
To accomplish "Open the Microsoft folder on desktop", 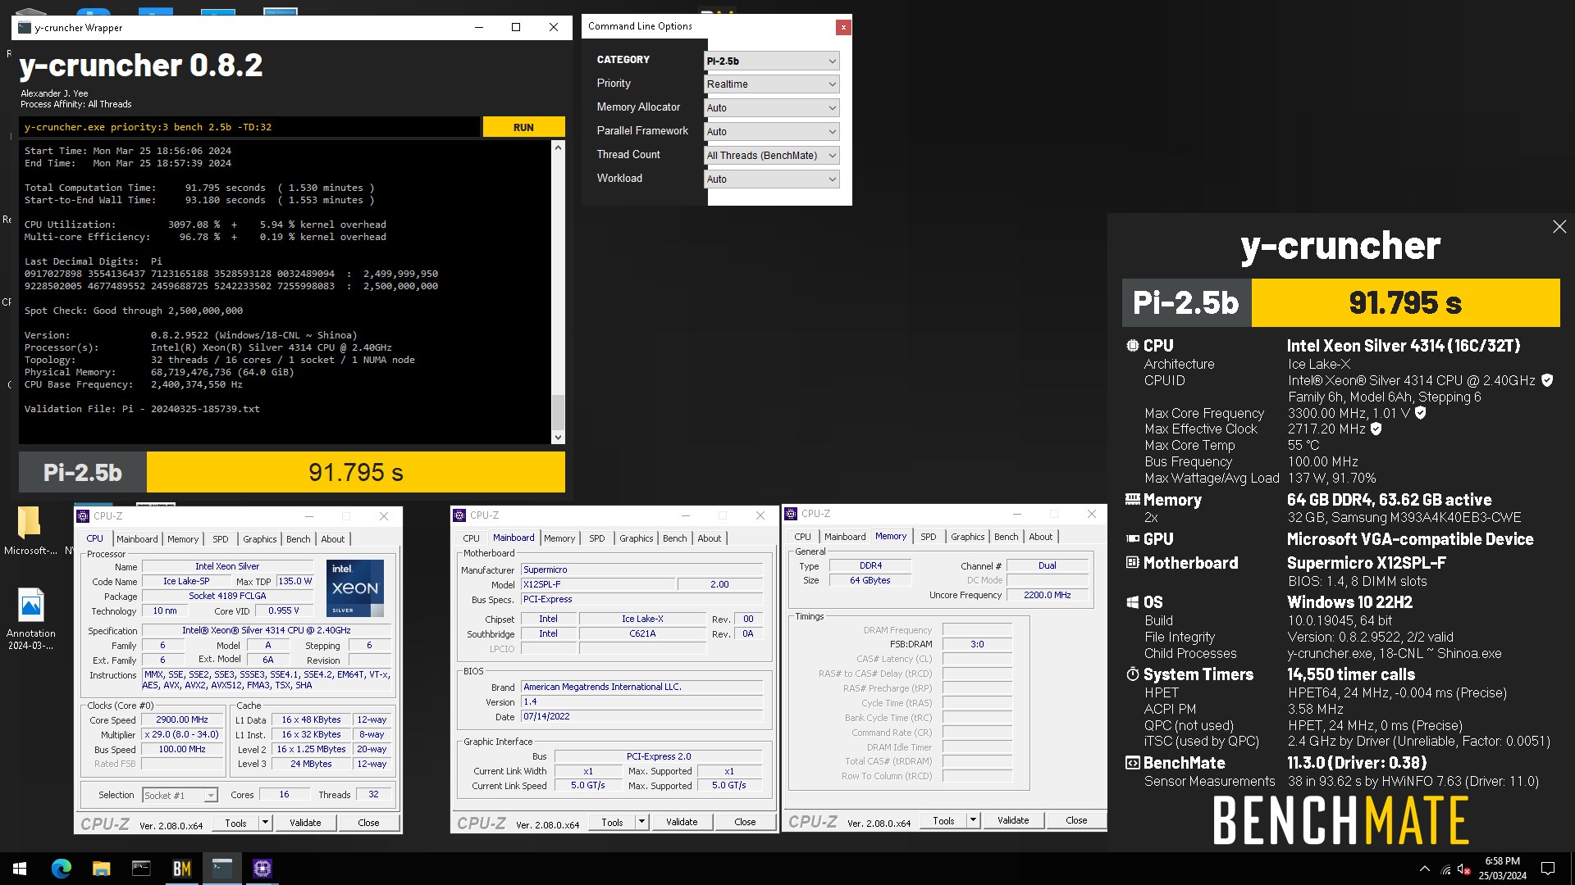I will pyautogui.click(x=30, y=530).
